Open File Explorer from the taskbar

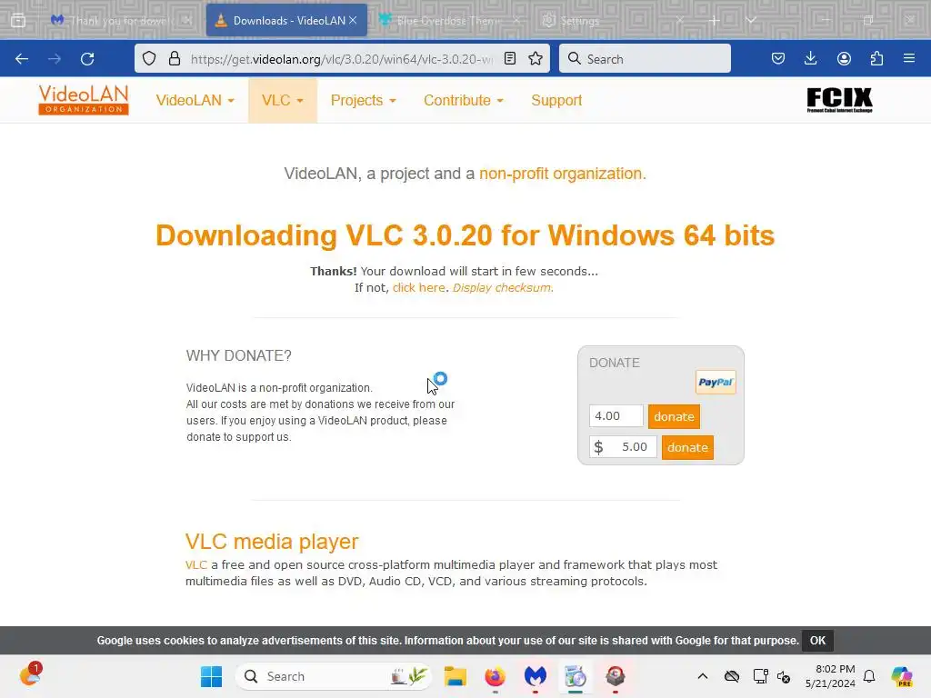pyautogui.click(x=455, y=676)
